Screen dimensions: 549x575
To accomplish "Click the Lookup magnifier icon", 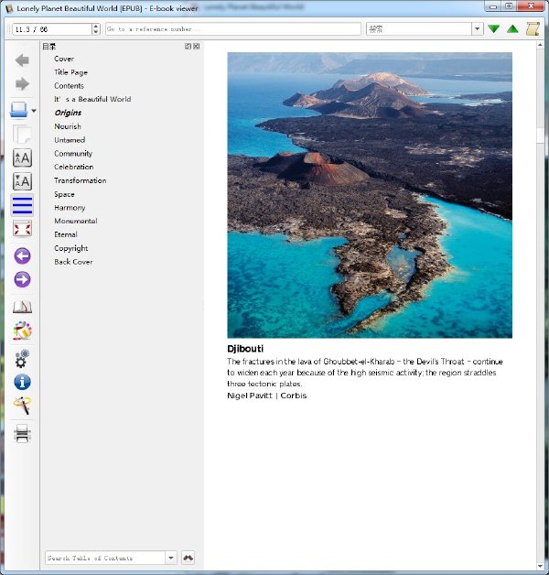I will tap(22, 406).
